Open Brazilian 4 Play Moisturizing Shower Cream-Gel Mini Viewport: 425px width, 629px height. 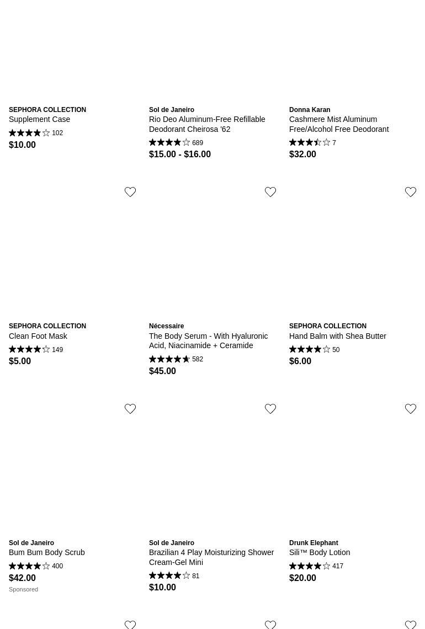tap(211, 557)
